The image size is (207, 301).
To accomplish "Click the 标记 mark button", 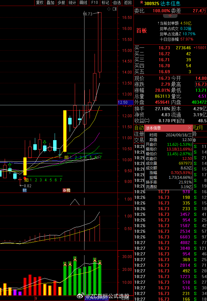I will click(x=105, y=3).
